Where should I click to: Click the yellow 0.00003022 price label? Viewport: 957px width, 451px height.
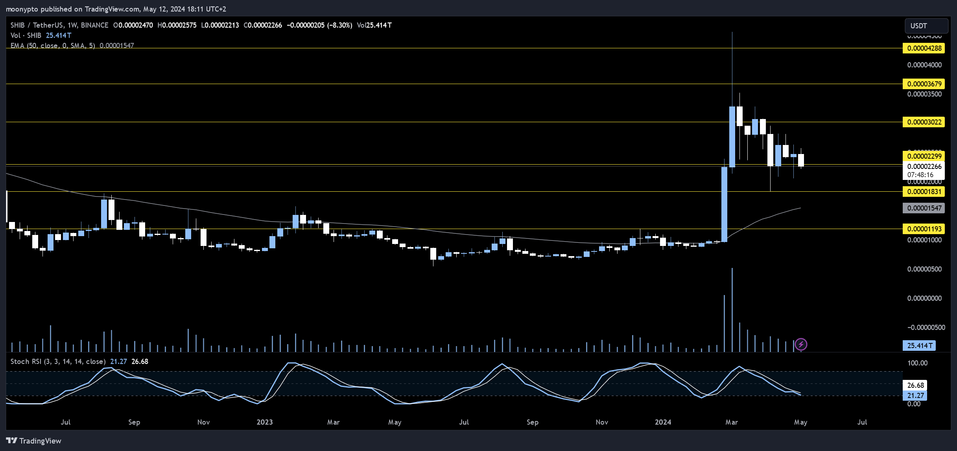(x=924, y=122)
